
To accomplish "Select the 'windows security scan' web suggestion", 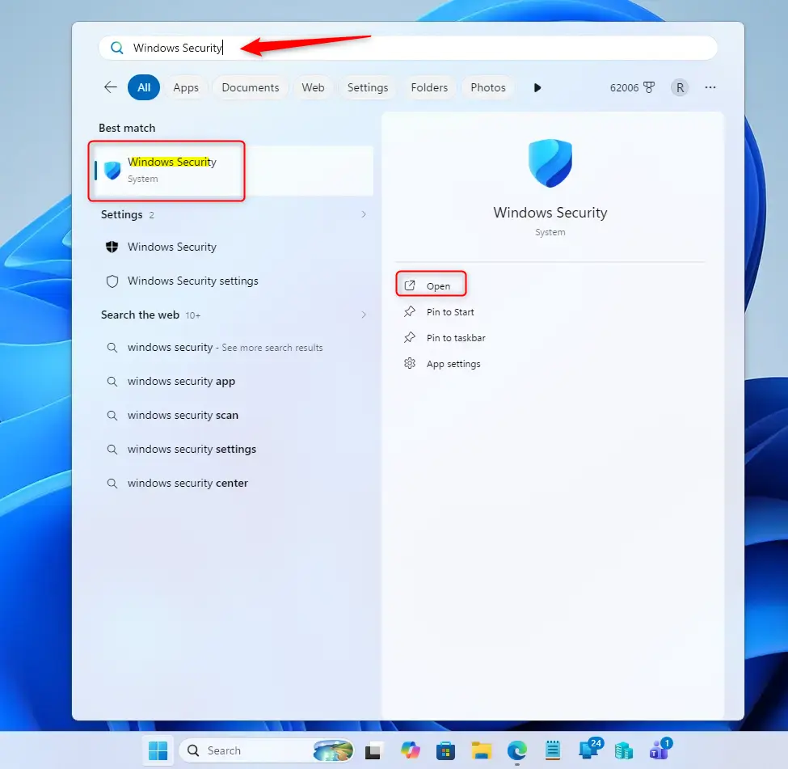I will [x=234, y=416].
